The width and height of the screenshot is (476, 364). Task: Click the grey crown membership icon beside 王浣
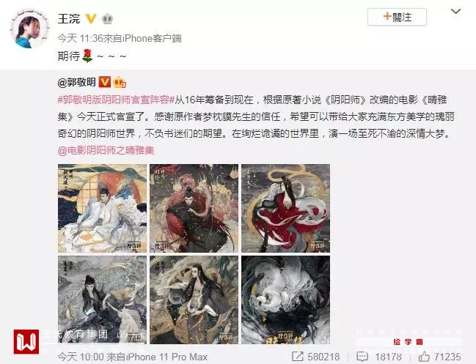(107, 19)
